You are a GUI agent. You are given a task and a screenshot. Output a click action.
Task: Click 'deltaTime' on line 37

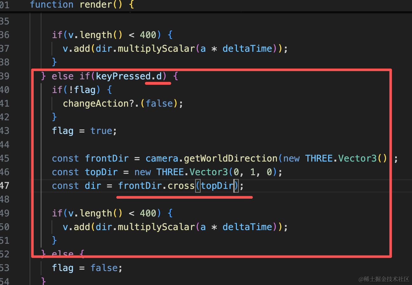tap(247, 49)
